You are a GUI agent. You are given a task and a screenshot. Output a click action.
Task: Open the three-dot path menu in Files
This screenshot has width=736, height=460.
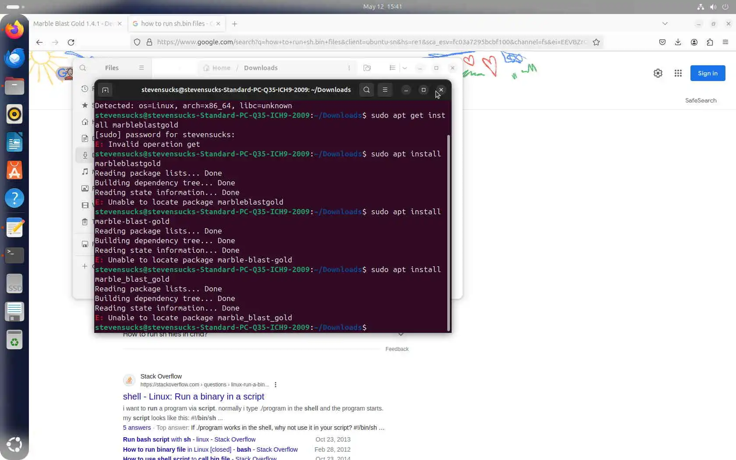pos(349,68)
